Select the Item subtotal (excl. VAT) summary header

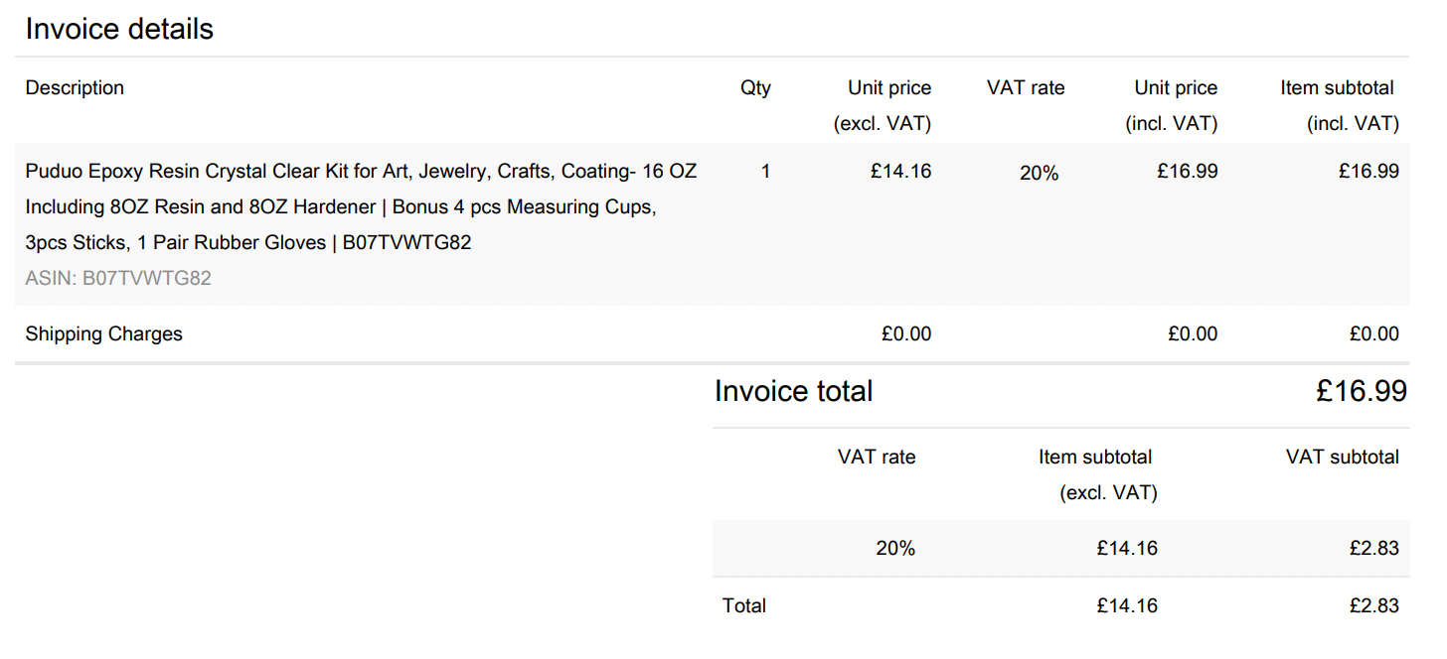click(x=1097, y=474)
